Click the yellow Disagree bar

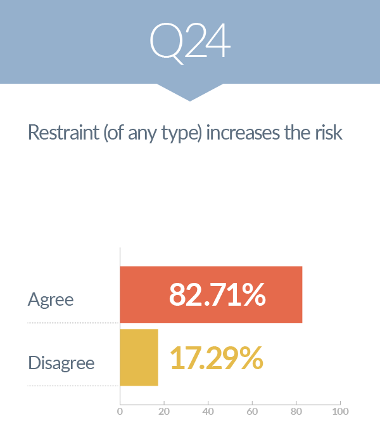[x=139, y=358]
